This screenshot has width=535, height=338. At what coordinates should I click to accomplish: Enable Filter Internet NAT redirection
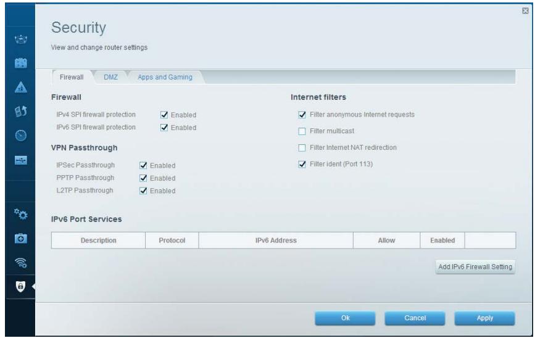click(x=302, y=147)
